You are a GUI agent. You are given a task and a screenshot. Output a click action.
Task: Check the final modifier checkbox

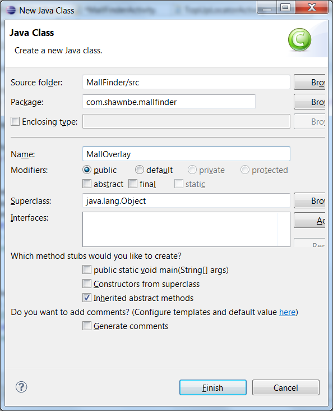click(x=133, y=184)
